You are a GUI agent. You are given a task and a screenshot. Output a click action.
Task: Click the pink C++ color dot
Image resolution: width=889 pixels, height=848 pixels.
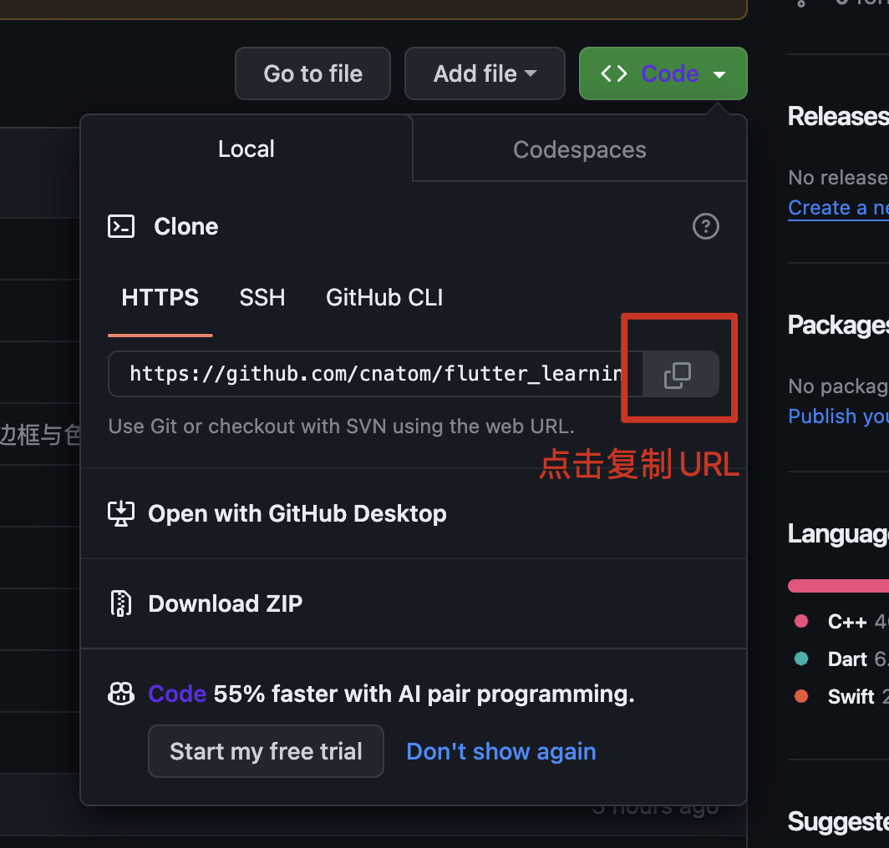click(x=801, y=622)
